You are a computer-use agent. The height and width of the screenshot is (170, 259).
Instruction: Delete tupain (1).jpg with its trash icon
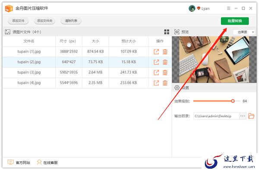pos(165,52)
